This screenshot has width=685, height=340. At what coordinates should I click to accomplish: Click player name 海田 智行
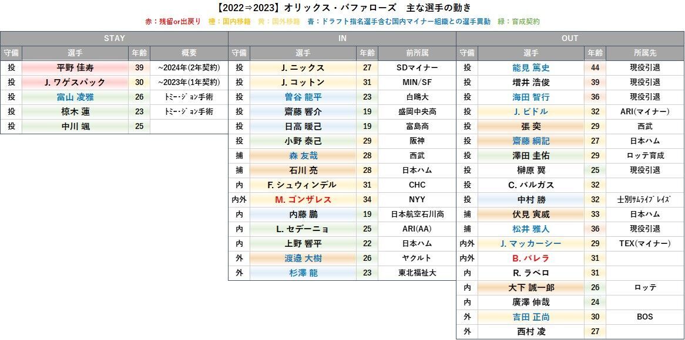coord(531,97)
